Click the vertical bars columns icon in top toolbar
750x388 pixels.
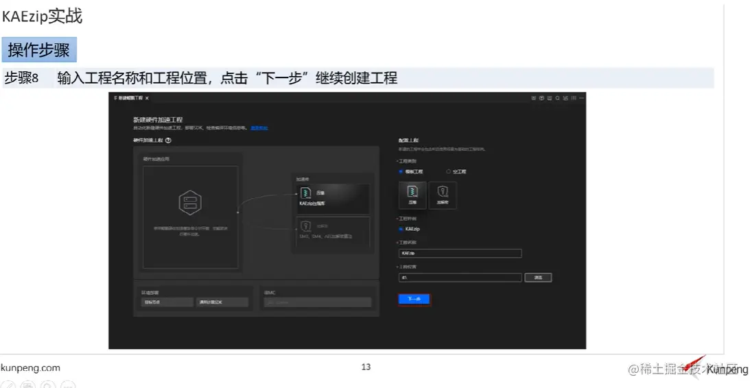coord(574,98)
